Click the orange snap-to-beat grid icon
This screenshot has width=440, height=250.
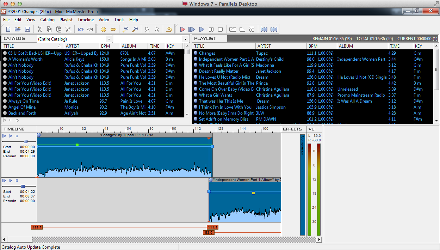(103, 29)
